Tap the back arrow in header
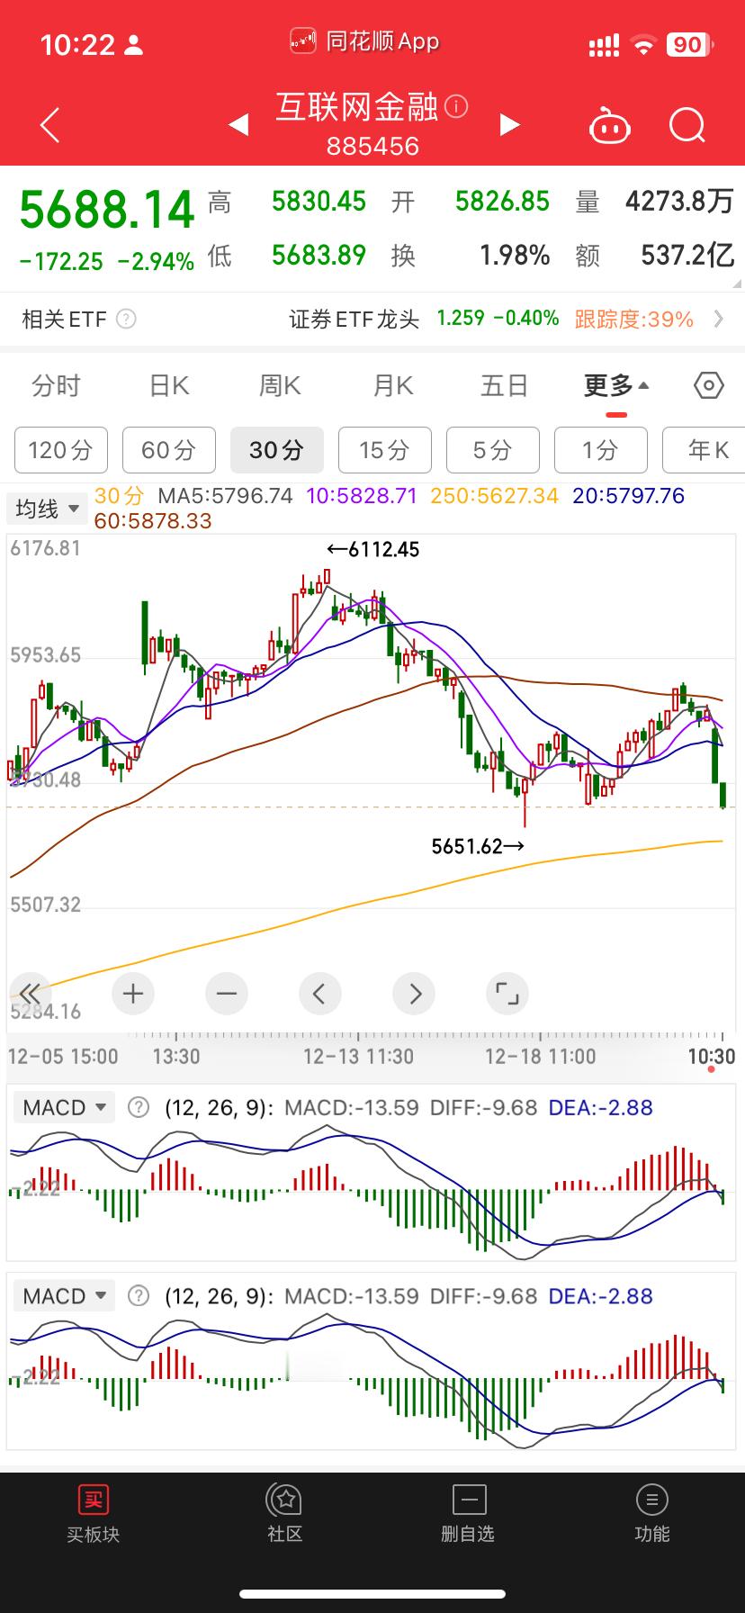Image resolution: width=745 pixels, height=1613 pixels. pos(50,125)
